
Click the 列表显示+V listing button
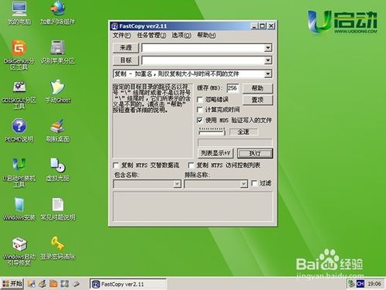[x=215, y=153]
